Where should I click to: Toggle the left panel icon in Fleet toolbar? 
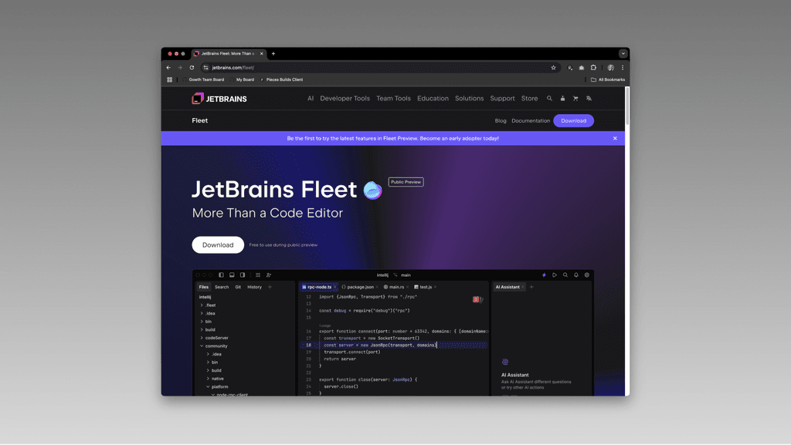(221, 275)
